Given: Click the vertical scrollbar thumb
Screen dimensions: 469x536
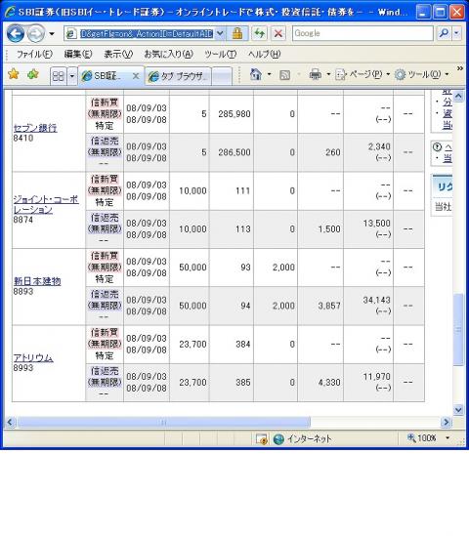Looking at the screenshot, I should 458,329.
